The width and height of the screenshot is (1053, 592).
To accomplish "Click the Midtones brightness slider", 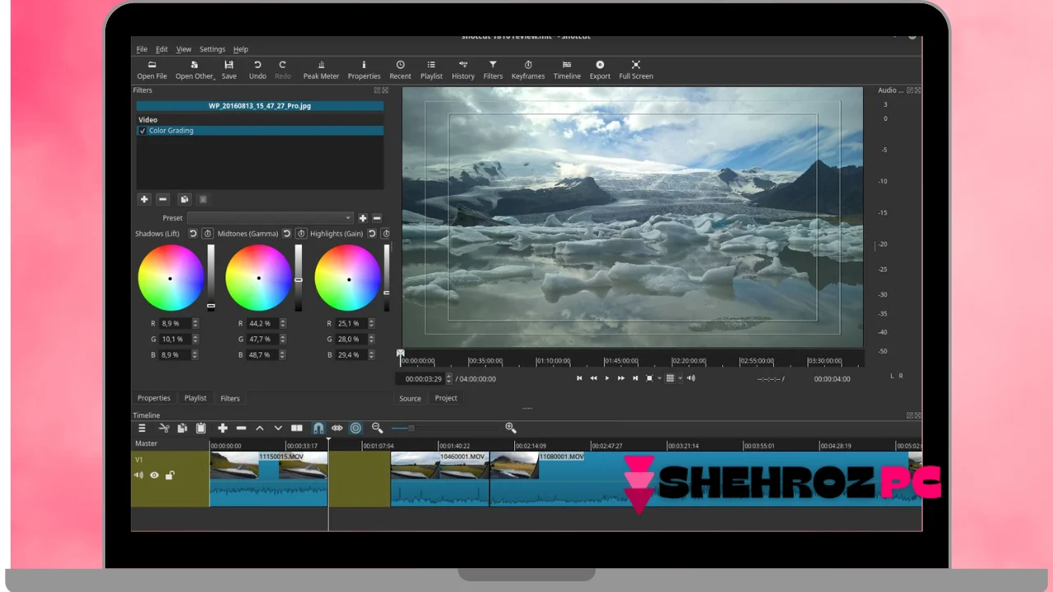I will (299, 278).
